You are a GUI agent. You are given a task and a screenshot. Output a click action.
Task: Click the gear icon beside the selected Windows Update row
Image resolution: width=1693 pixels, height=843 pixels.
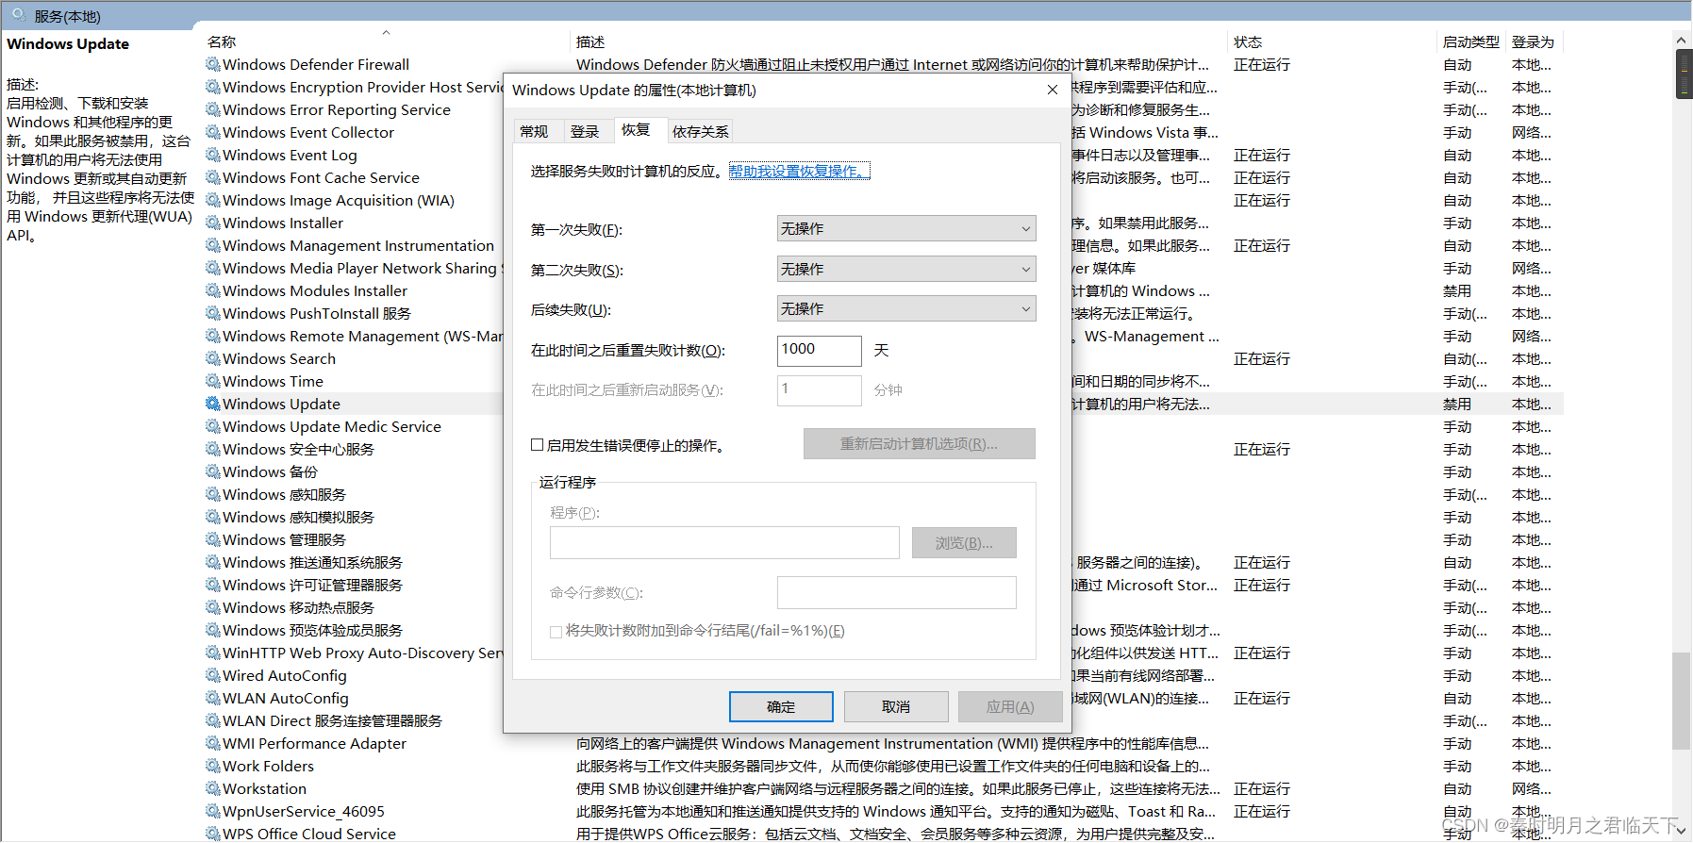(213, 404)
